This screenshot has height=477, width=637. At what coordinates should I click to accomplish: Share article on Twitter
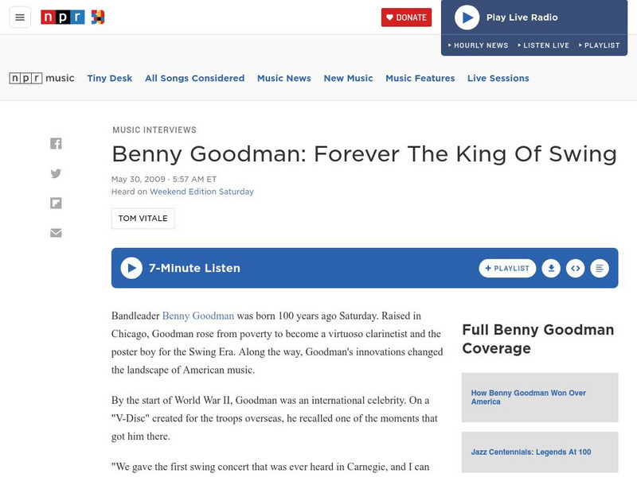point(56,173)
